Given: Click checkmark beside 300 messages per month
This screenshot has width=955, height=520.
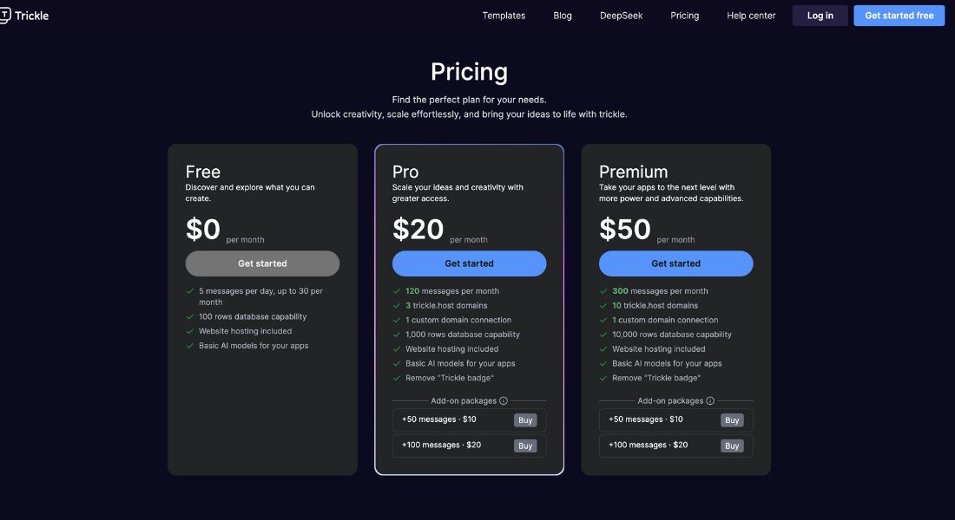Looking at the screenshot, I should pyautogui.click(x=603, y=291).
